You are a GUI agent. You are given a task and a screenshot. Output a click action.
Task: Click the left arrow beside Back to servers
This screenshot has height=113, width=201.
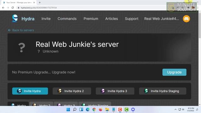[x=9, y=30]
